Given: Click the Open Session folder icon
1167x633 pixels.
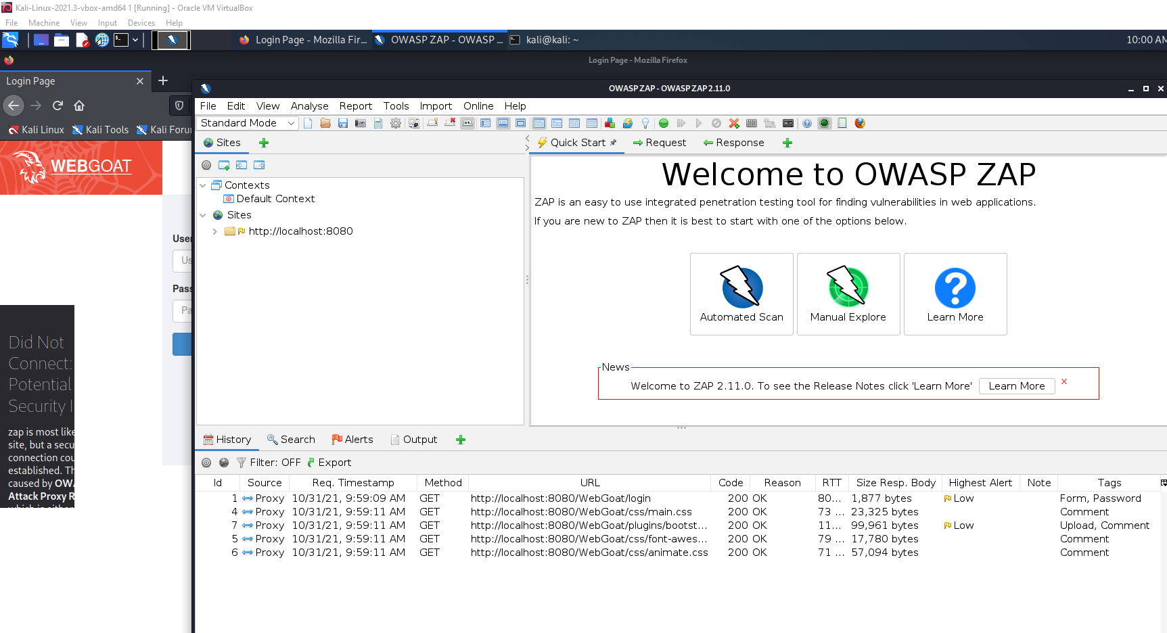Looking at the screenshot, I should [325, 123].
